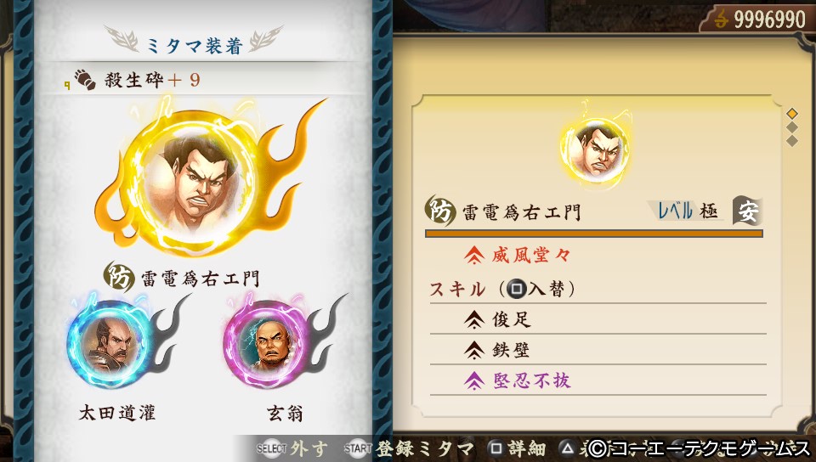Click the 防 defense-type emblem in detail panel

coord(440,211)
